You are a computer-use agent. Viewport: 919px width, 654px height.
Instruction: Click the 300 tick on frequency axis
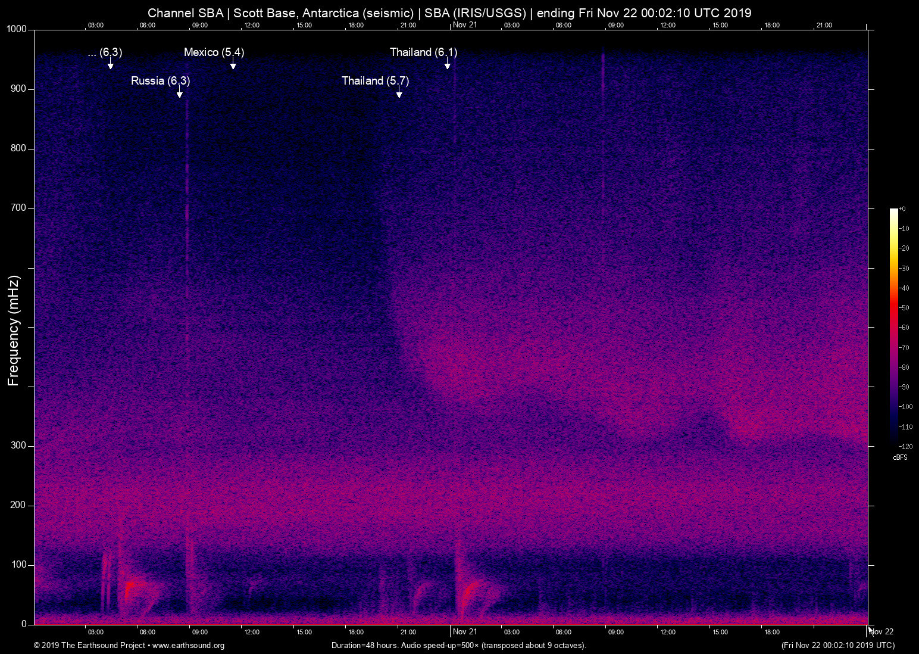tap(18, 446)
